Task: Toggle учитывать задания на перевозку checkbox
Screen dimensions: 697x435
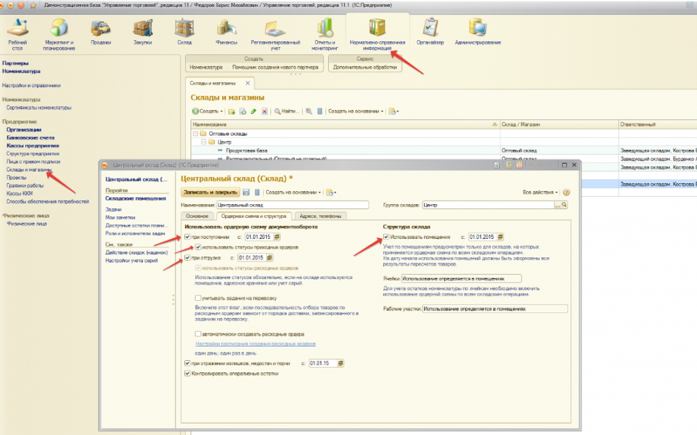Action: [198, 298]
